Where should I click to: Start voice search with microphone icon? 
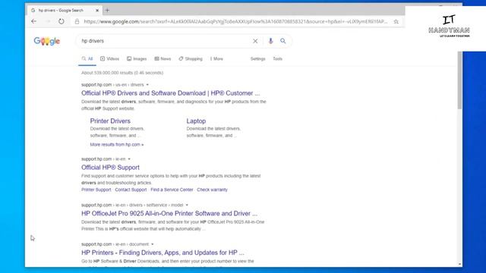point(270,41)
